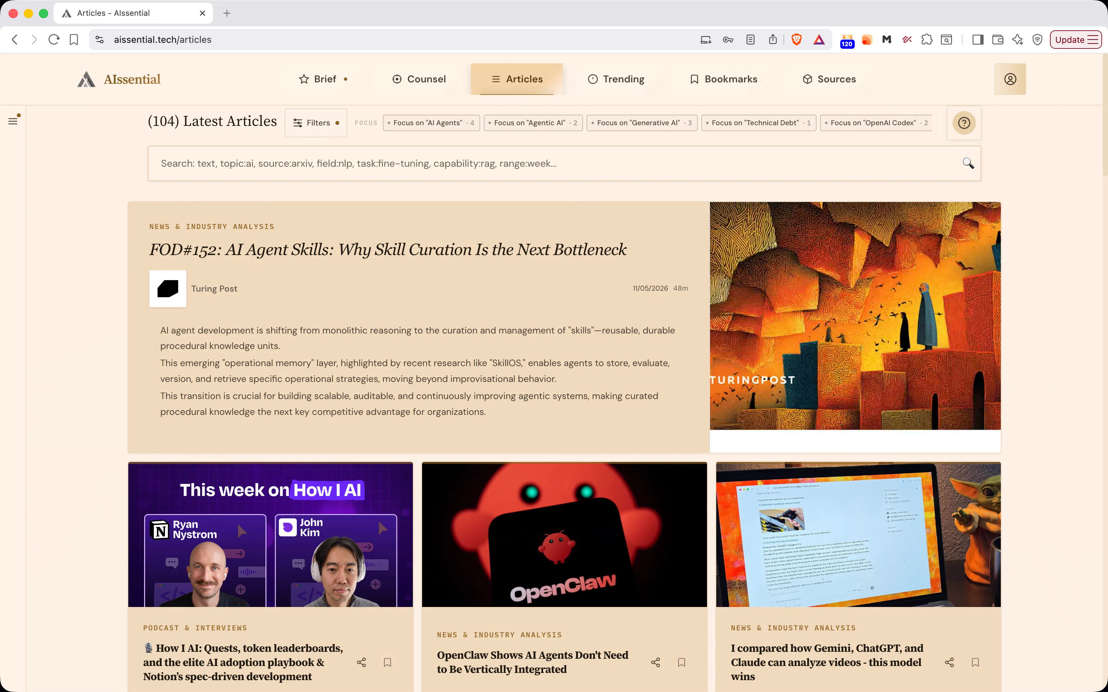The width and height of the screenshot is (1108, 692).
Task: Click the address bar URL
Action: [163, 40]
